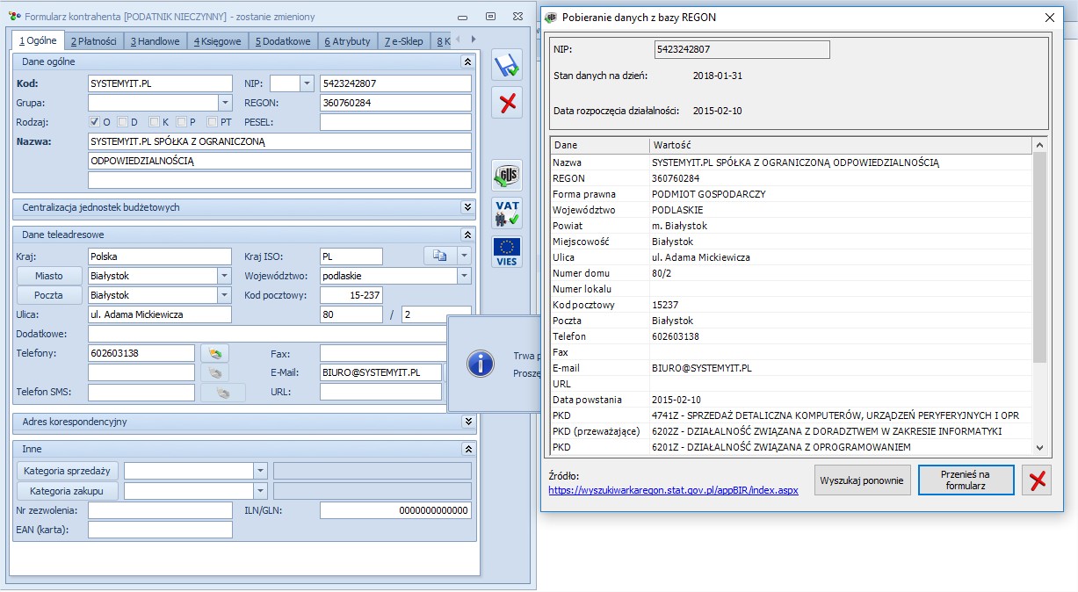
Task: Open the dropdown arrow beside the address copy icon
Action: pyautogui.click(x=465, y=256)
